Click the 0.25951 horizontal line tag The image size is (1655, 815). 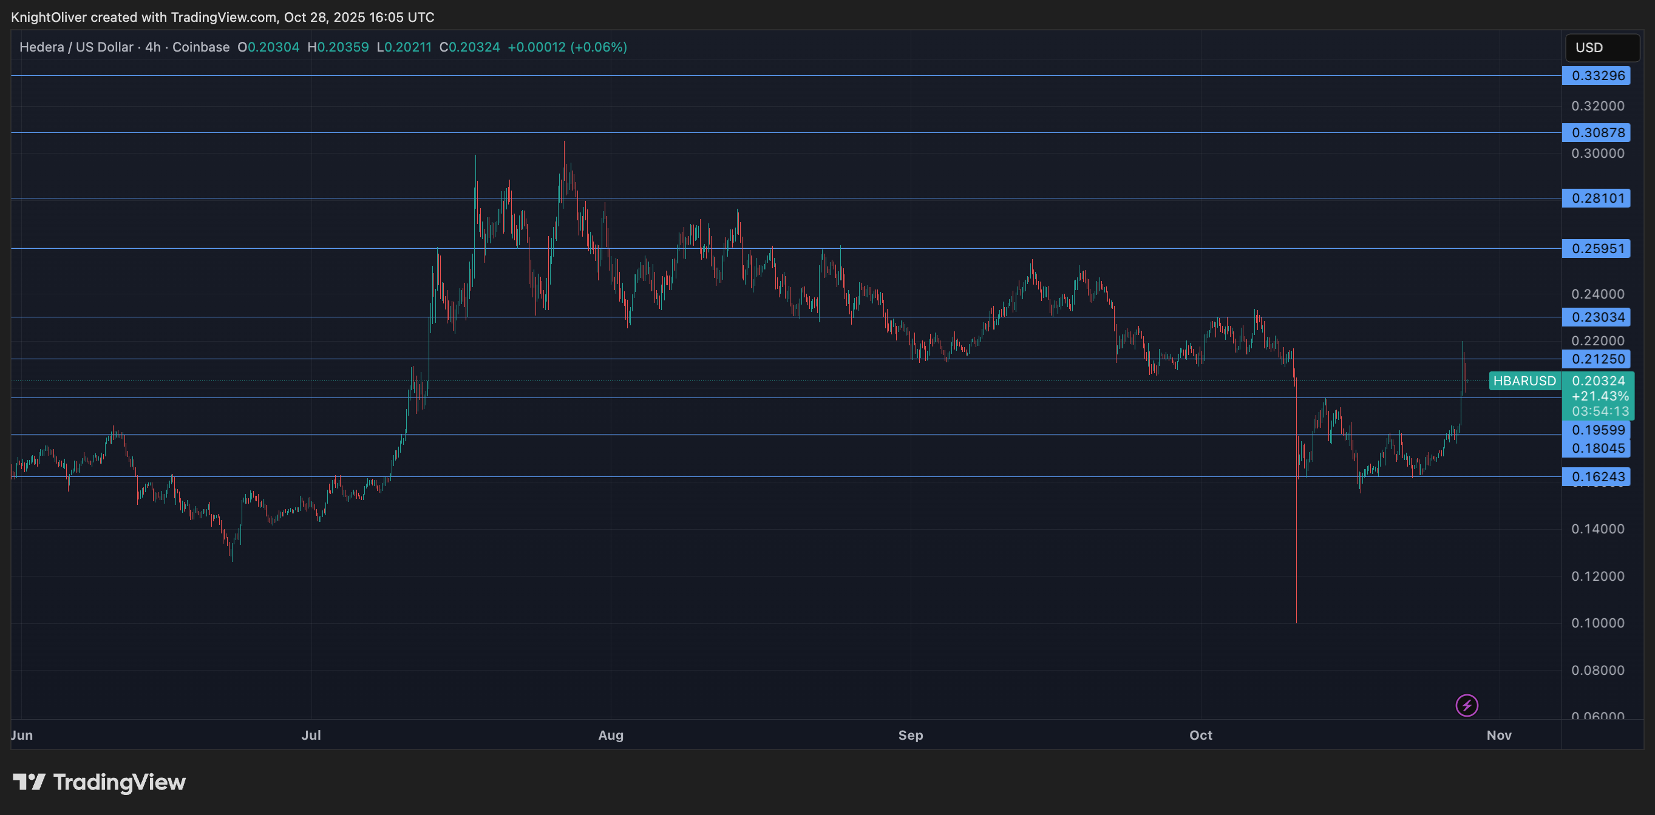pos(1597,249)
